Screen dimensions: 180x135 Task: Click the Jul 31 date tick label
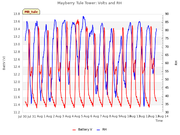(32, 116)
